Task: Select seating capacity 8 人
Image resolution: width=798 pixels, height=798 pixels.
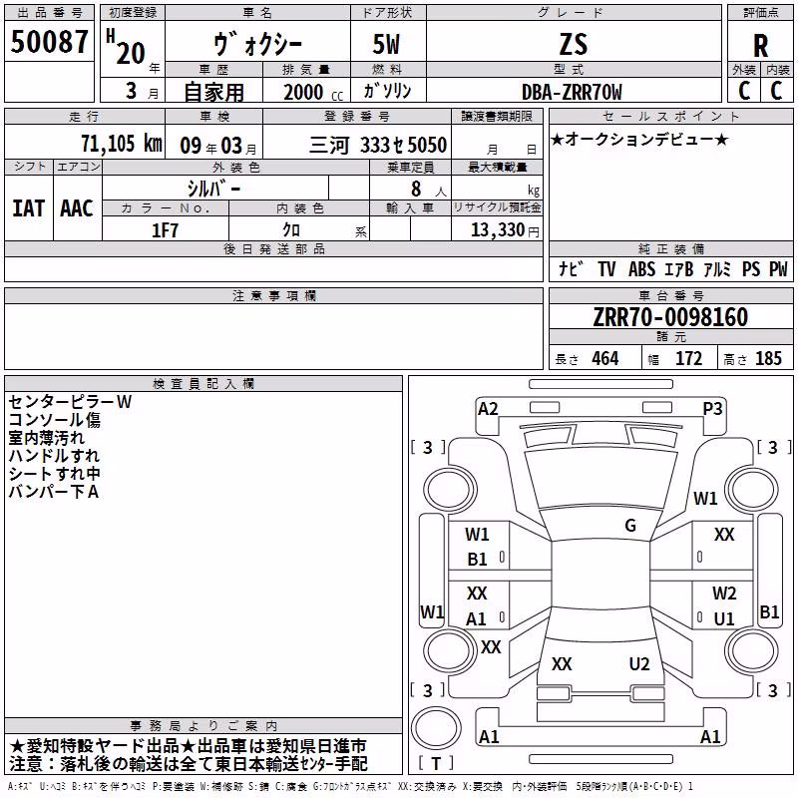Action: pyautogui.click(x=429, y=190)
